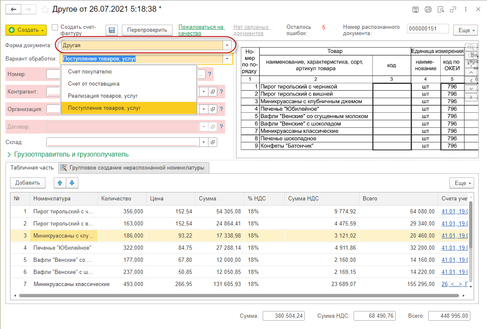Open the Склад dropdown list arrow
Viewport: 487px width, 329px height.
tap(203, 142)
